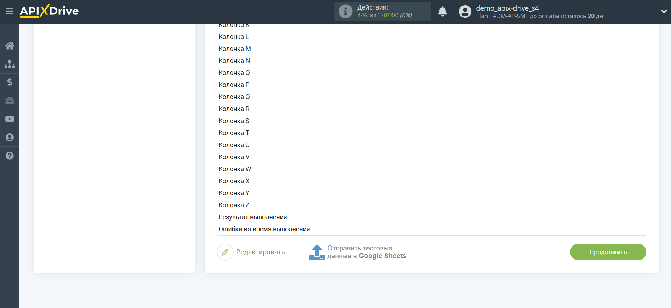Open YouTube video tutorials icon
Viewport: 671px width, 308px height.
coord(10,119)
